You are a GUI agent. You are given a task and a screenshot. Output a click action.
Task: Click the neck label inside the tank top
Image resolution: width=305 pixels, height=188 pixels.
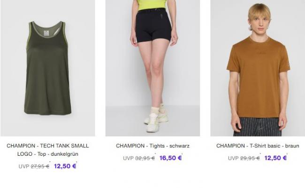46,33
